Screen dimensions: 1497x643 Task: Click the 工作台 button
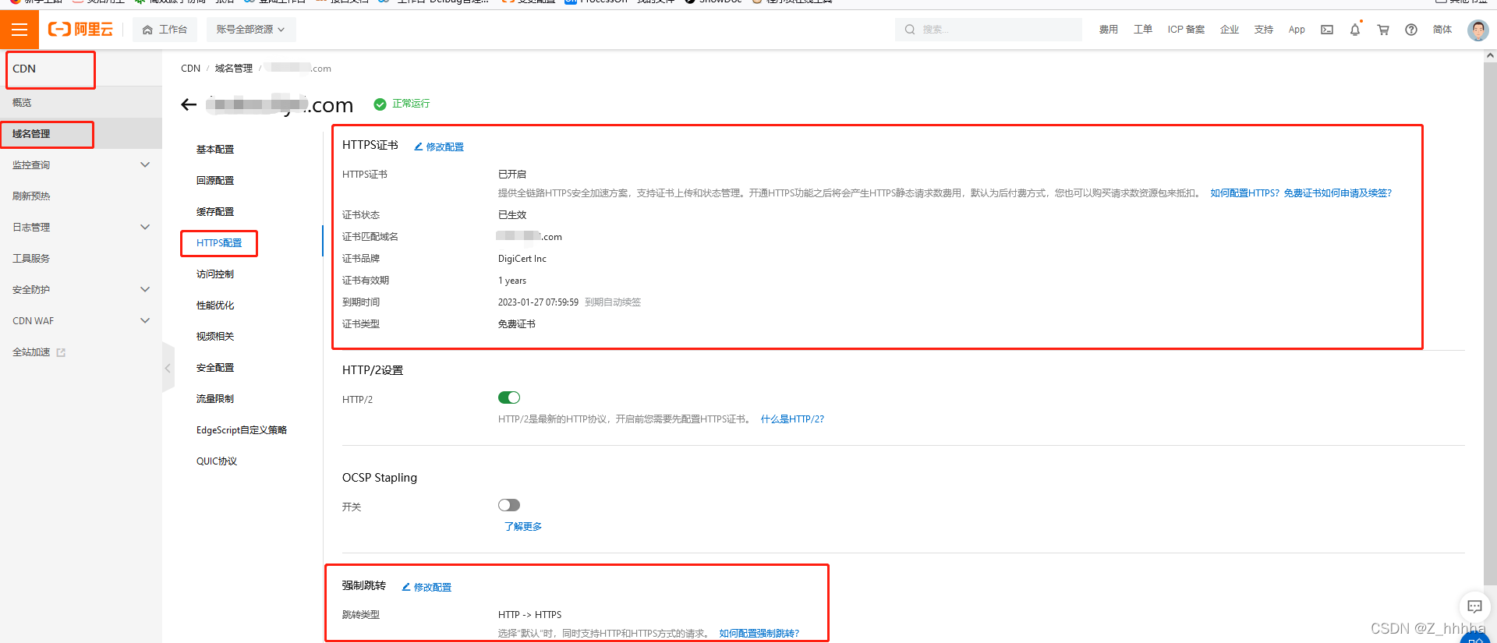pyautogui.click(x=165, y=30)
